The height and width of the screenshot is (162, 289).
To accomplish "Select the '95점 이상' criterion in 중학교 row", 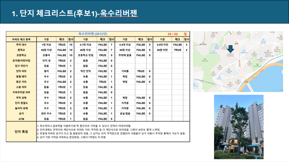I will point(46,50).
